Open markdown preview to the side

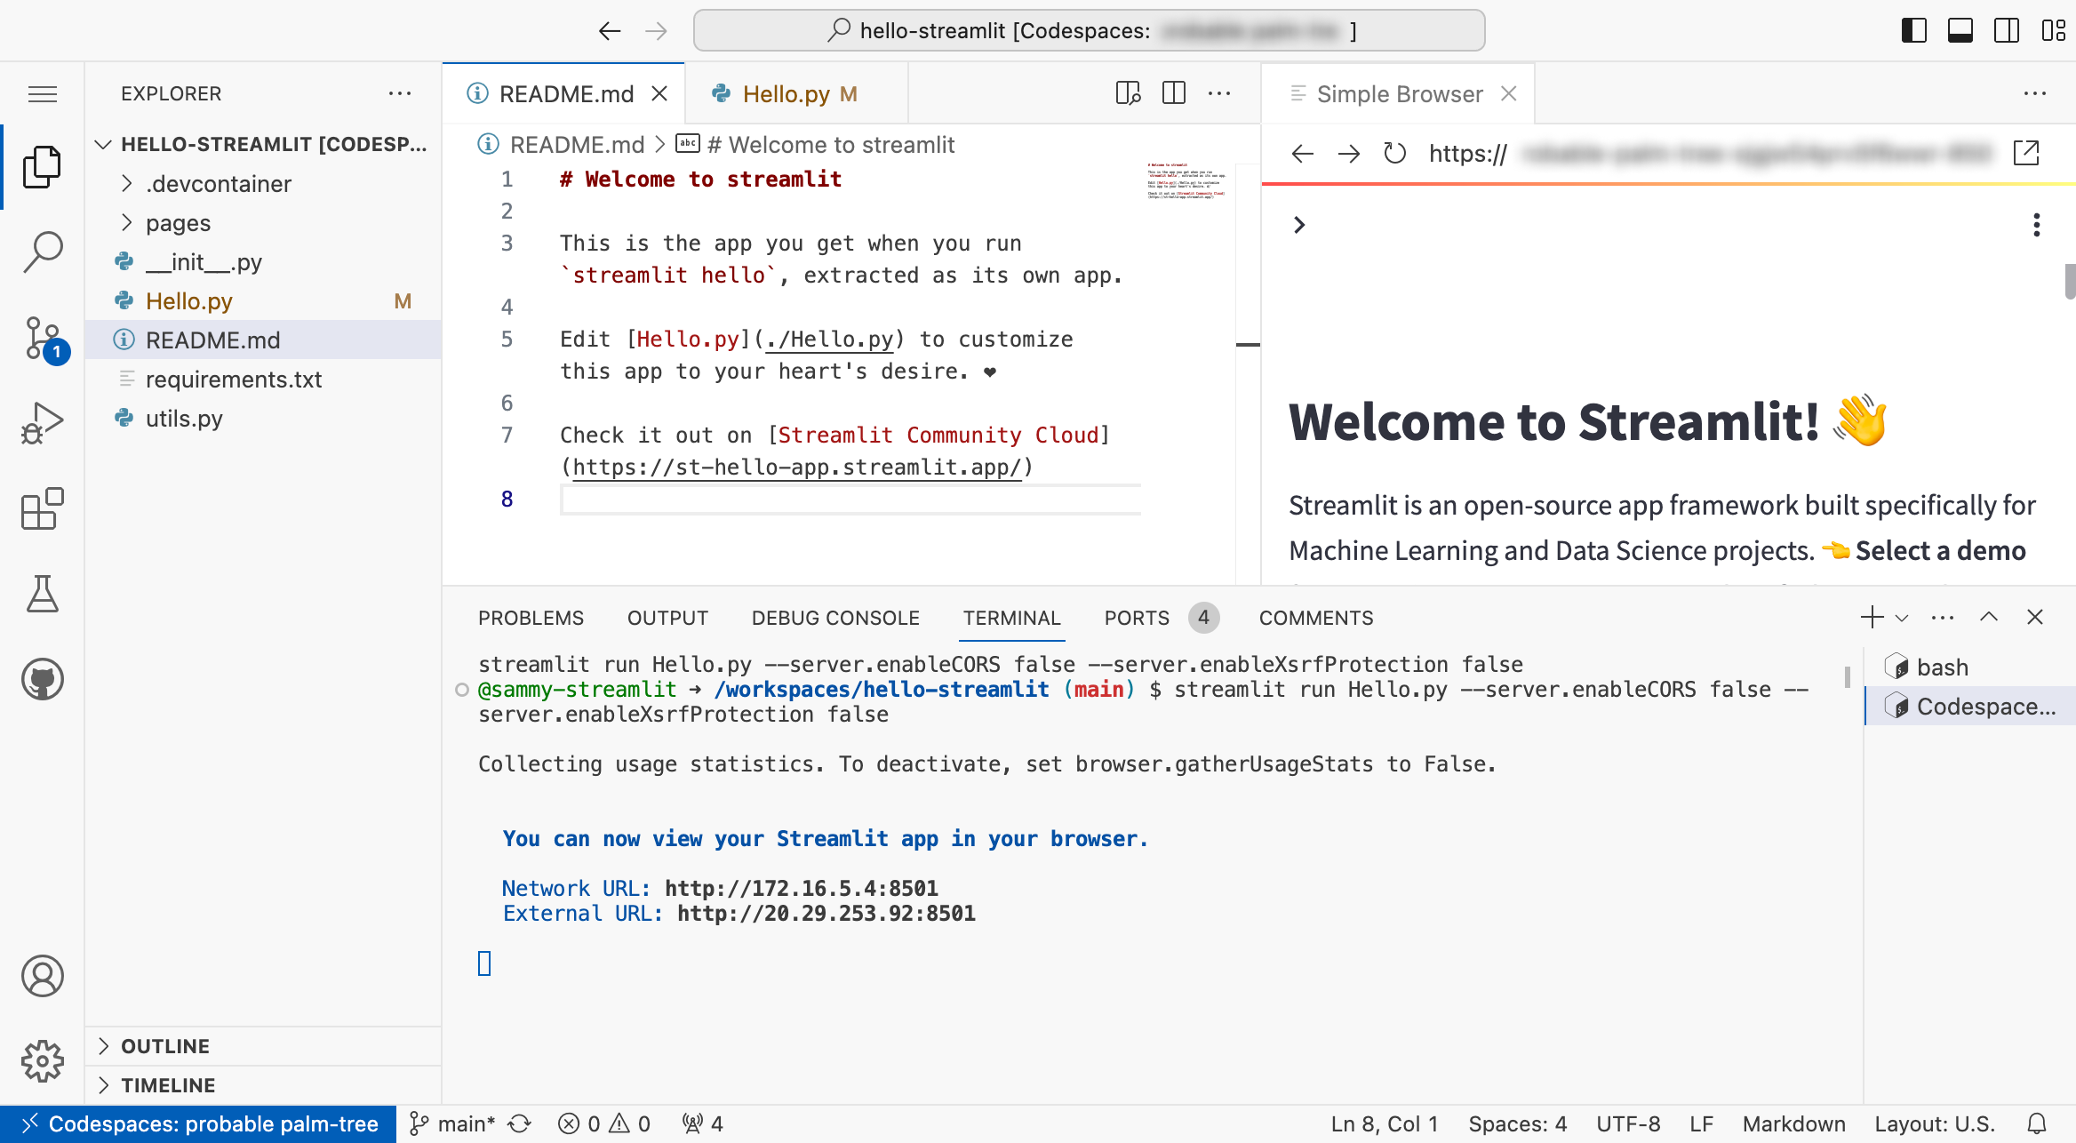pyautogui.click(x=1128, y=93)
